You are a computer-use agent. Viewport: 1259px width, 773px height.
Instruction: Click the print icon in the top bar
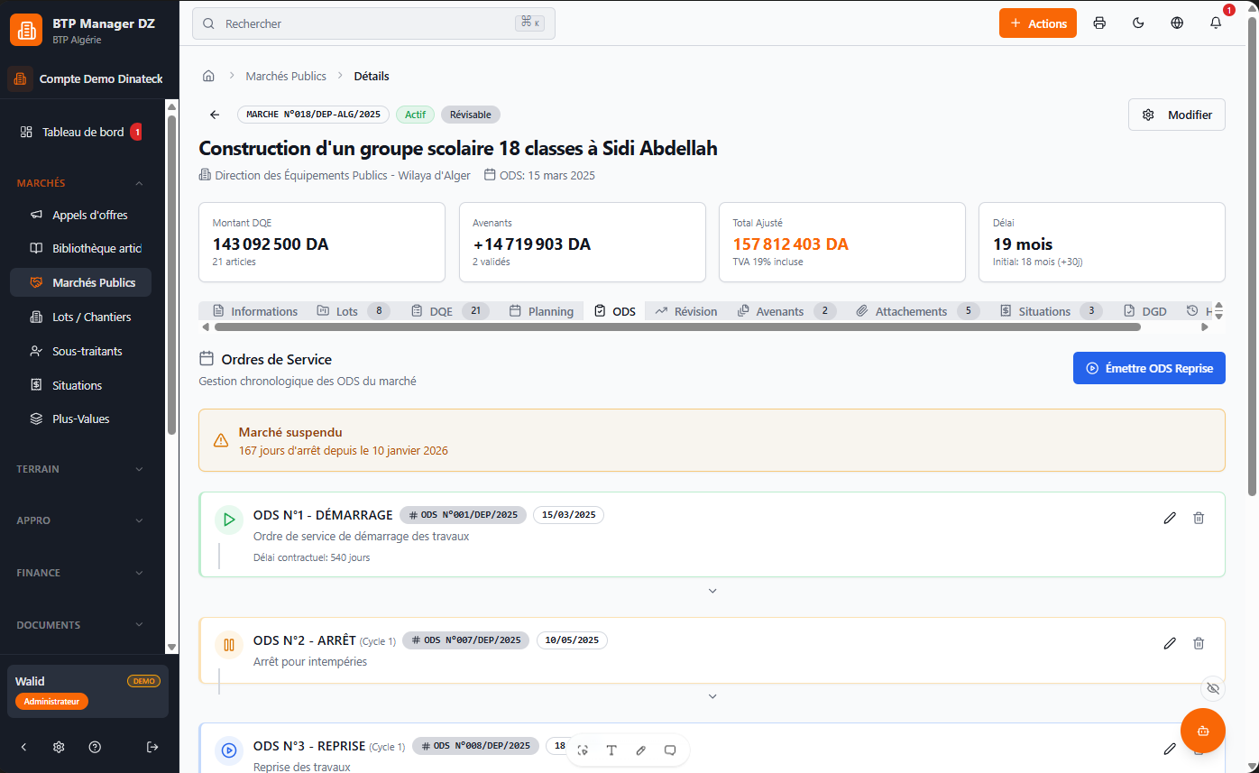1099,23
